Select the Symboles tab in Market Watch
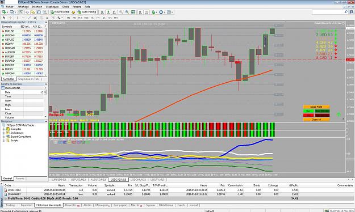This screenshot has height=212, width=355. click(9, 79)
